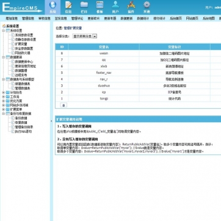This screenshot has height=221, width=221.
Task: Click the page icon next to 伪静态参数设置
Action: pyautogui.click(x=13, y=40)
